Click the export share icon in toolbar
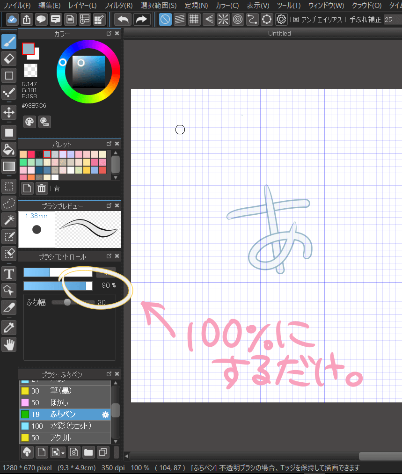Image resolution: width=402 pixels, height=474 pixels. 27,20
